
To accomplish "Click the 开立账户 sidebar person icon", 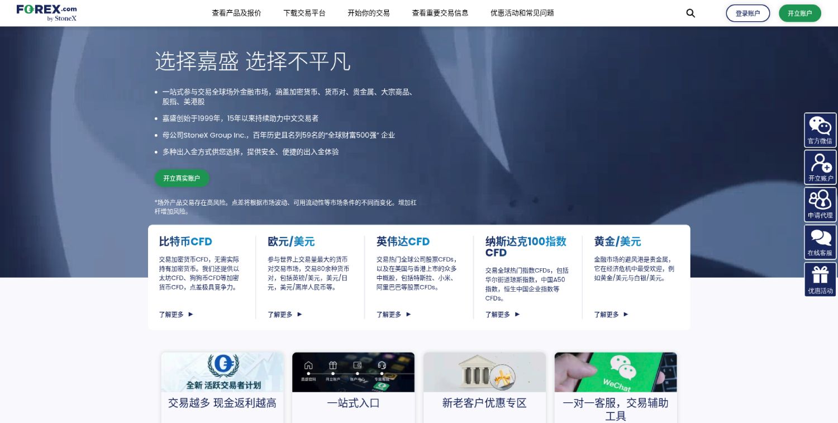I will point(820,167).
